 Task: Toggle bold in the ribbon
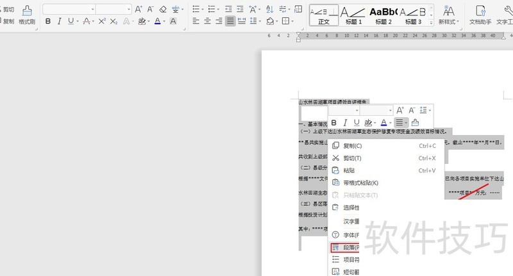(47, 21)
